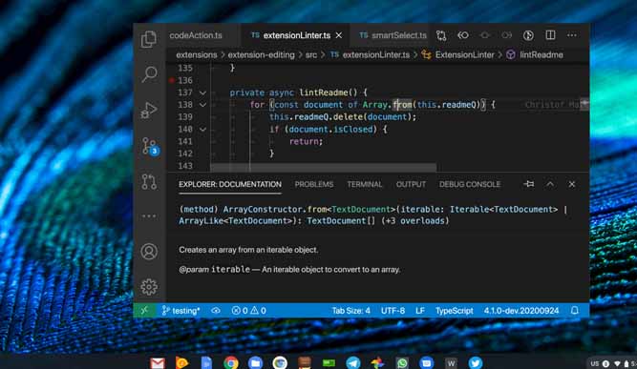
Task: Click the eye icon in the status bar
Action: click(x=216, y=311)
